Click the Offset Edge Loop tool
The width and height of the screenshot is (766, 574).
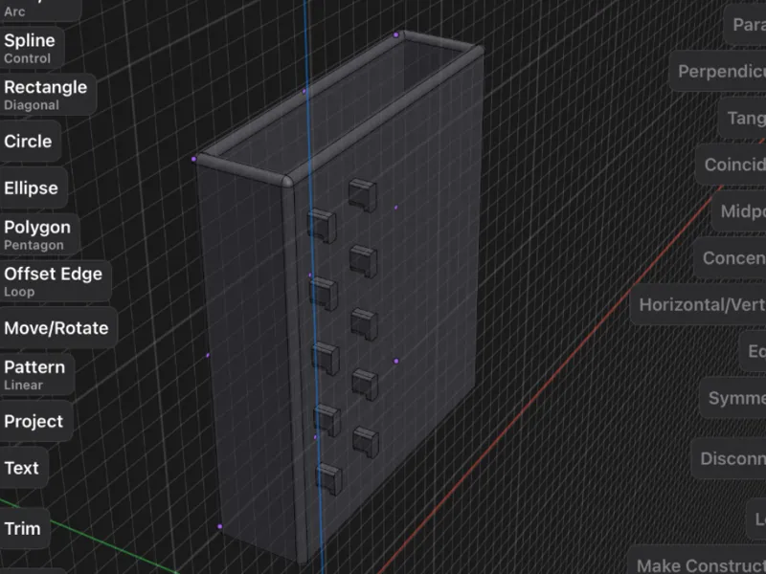[55, 281]
